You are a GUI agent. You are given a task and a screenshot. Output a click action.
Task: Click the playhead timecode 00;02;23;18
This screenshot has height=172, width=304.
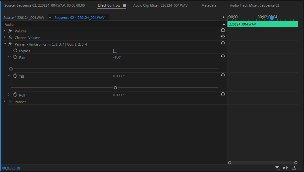point(11,168)
